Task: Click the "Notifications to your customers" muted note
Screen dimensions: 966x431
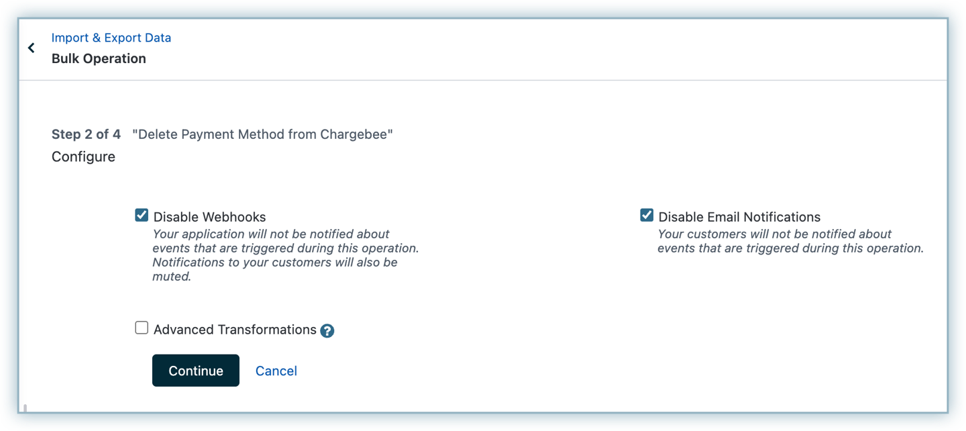Action: click(275, 262)
